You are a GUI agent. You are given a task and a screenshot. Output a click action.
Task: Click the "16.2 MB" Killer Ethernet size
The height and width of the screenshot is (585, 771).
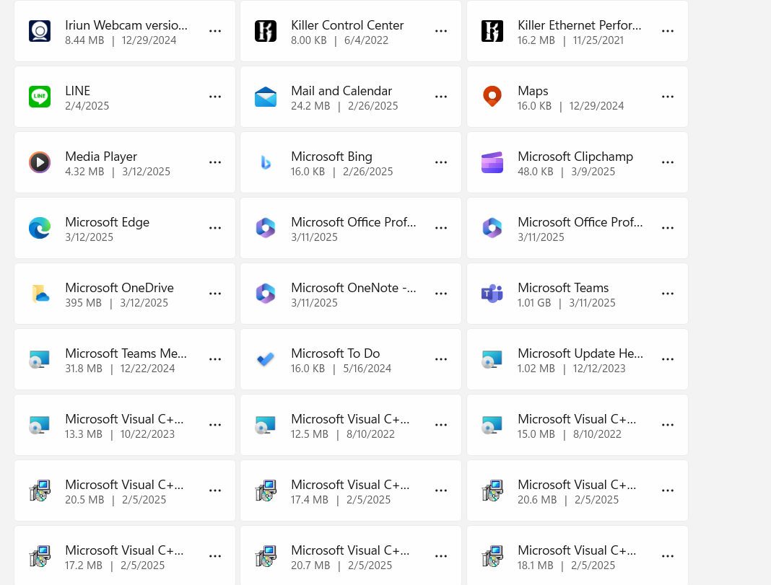coord(536,40)
